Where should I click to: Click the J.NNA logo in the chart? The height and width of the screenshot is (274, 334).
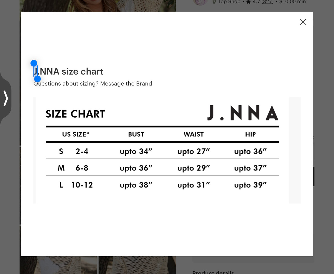point(243,113)
